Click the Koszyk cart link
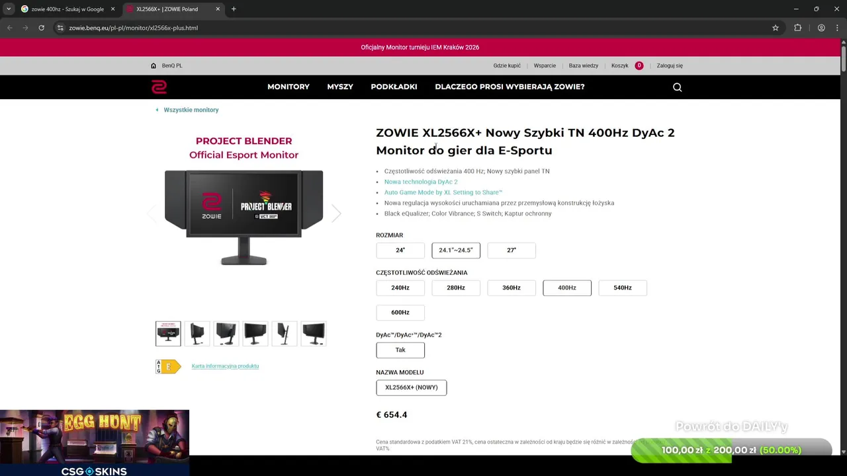847x476 pixels. 620,65
